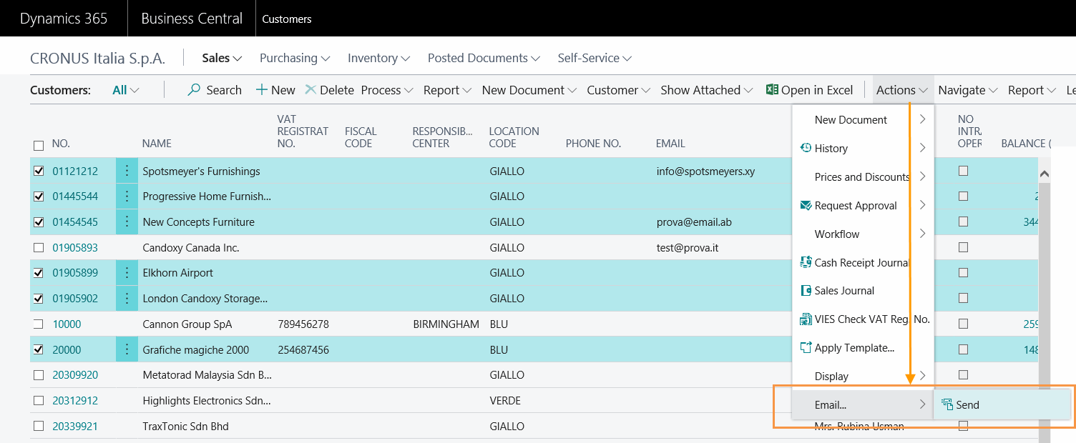
Task: Open the Navigate dropdown
Action: point(968,90)
